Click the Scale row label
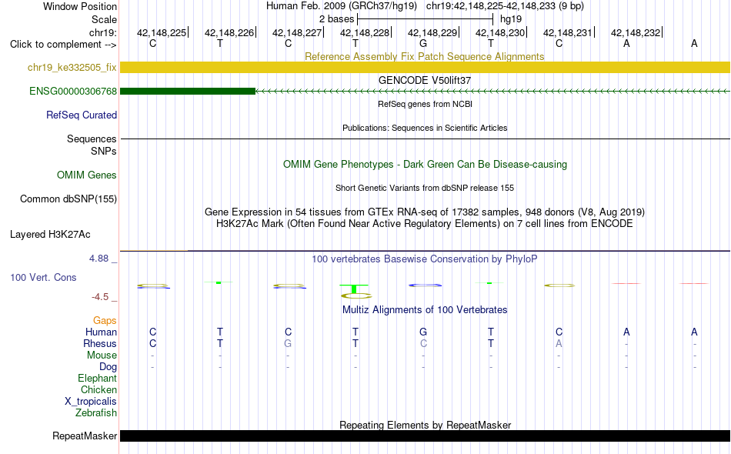The image size is (731, 454). click(104, 19)
